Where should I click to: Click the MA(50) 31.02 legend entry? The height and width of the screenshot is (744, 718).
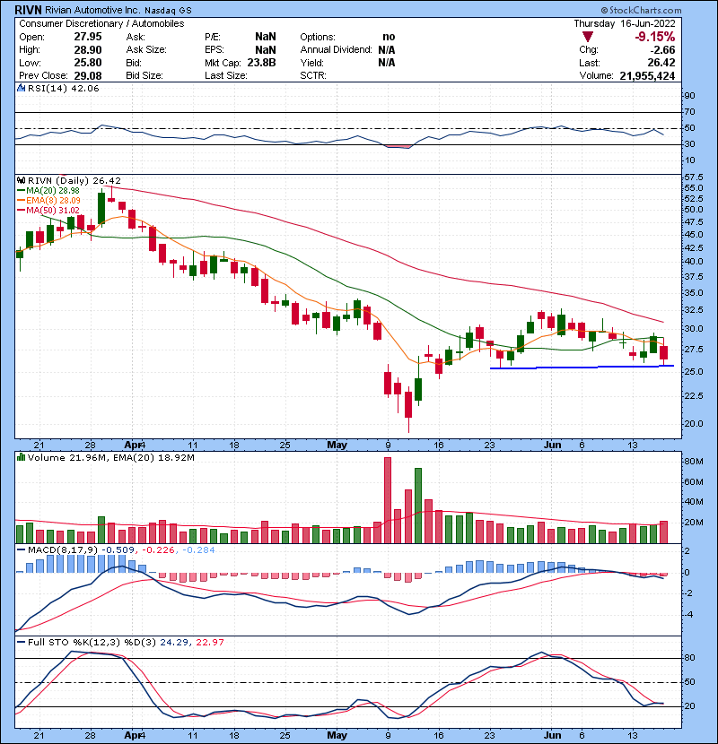[x=53, y=210]
